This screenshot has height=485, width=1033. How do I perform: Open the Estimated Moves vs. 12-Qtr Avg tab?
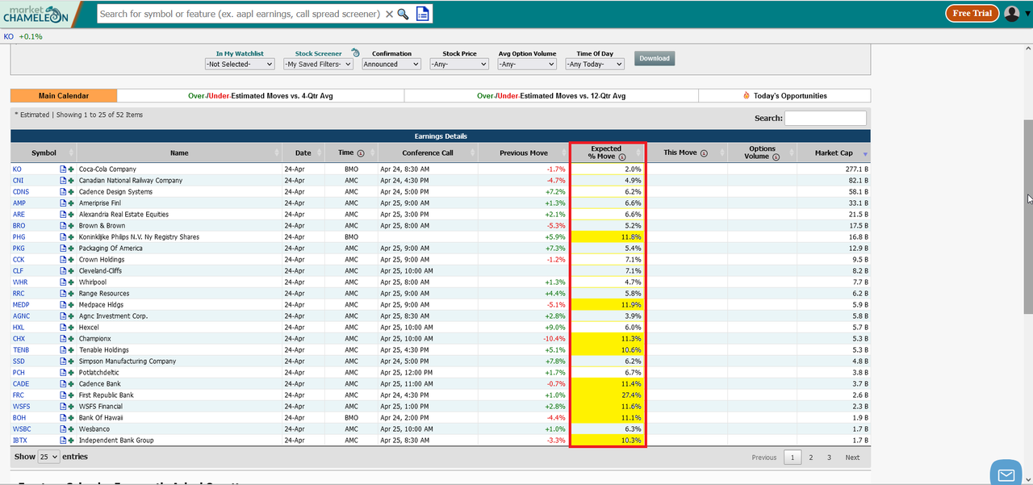coord(551,95)
